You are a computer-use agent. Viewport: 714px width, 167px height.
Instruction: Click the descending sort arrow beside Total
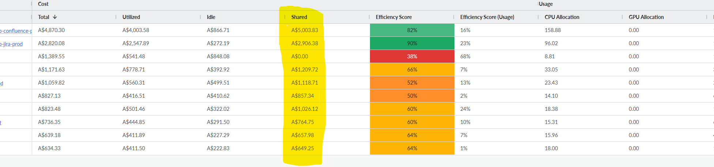pyautogui.click(x=55, y=17)
